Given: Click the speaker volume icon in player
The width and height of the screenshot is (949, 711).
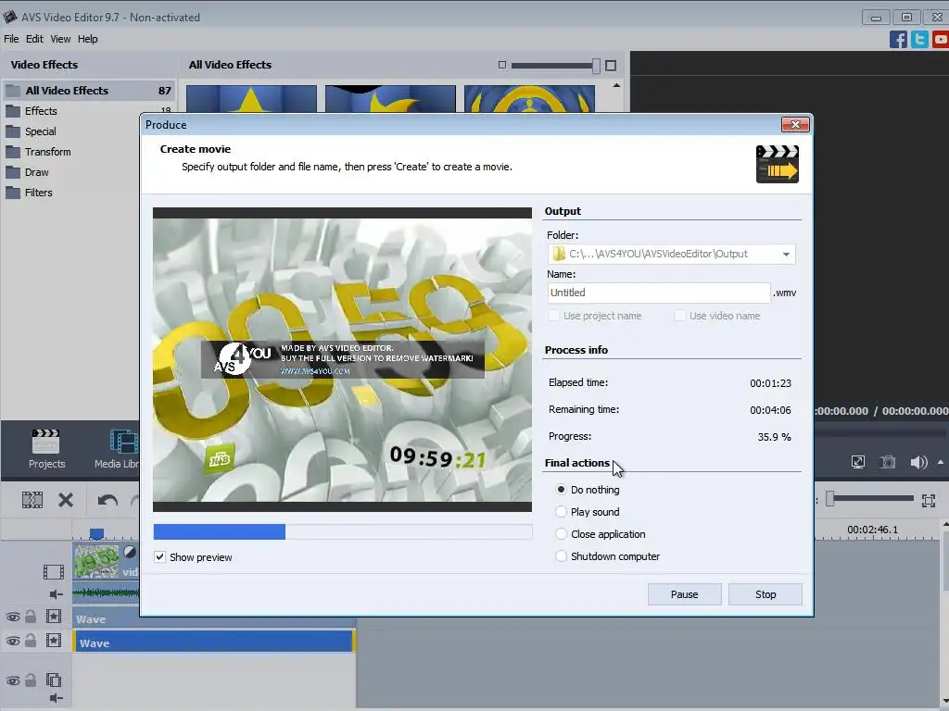Looking at the screenshot, I should (918, 463).
